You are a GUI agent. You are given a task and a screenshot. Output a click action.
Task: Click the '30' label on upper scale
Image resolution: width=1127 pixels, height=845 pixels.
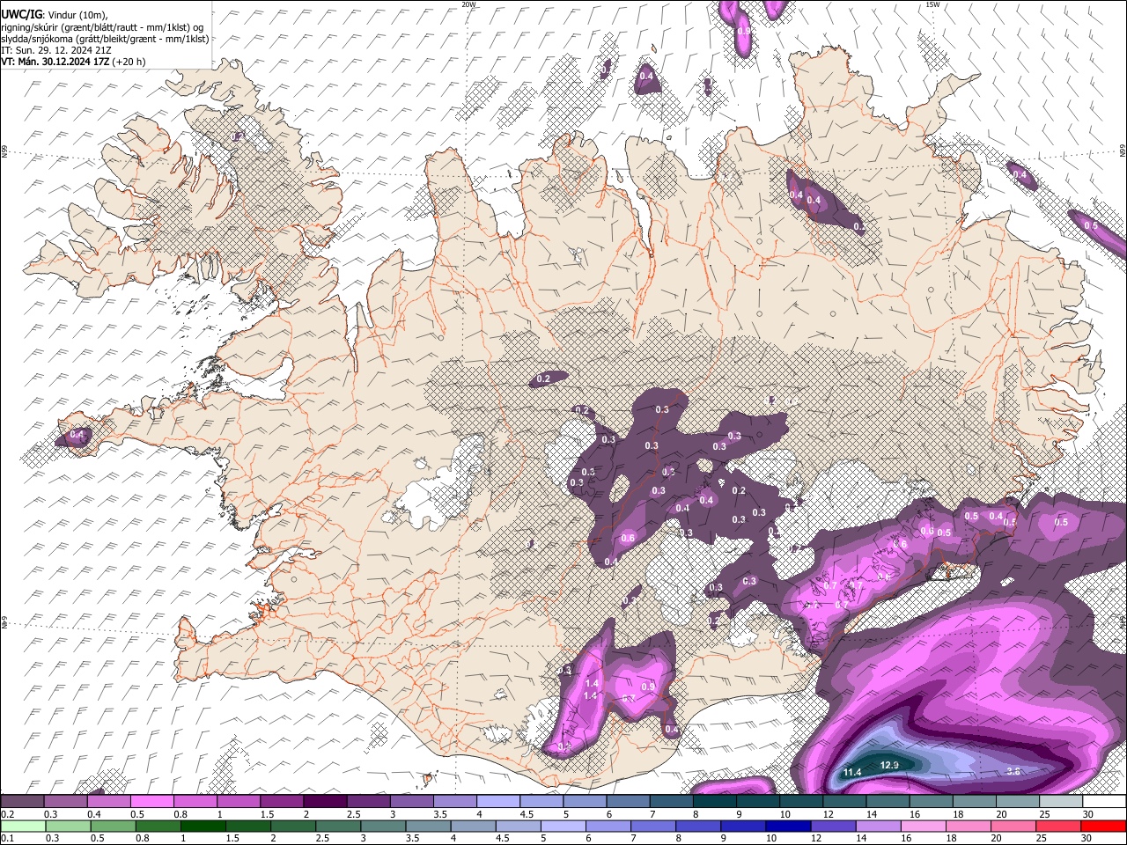pyautogui.click(x=1088, y=814)
